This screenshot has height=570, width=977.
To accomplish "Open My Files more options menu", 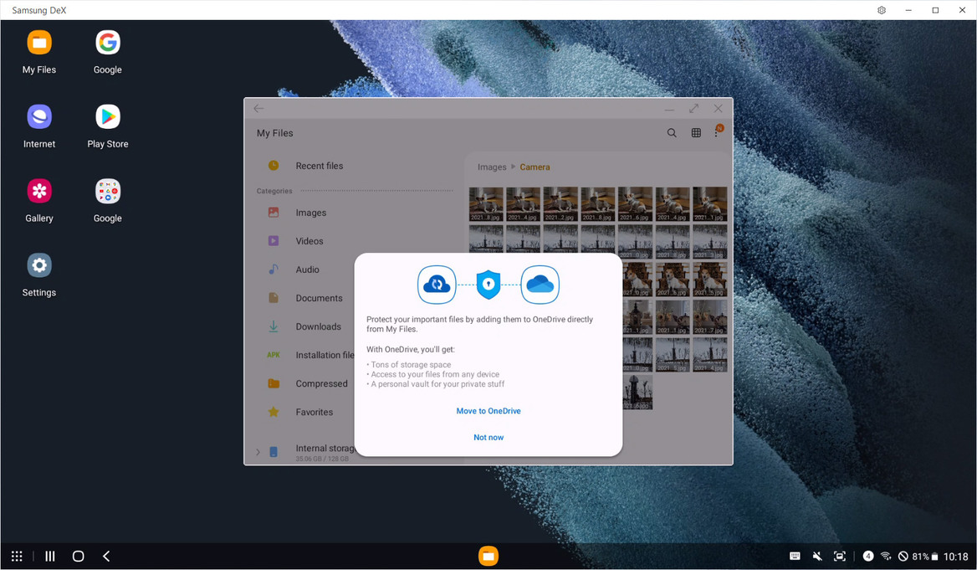I will click(717, 133).
